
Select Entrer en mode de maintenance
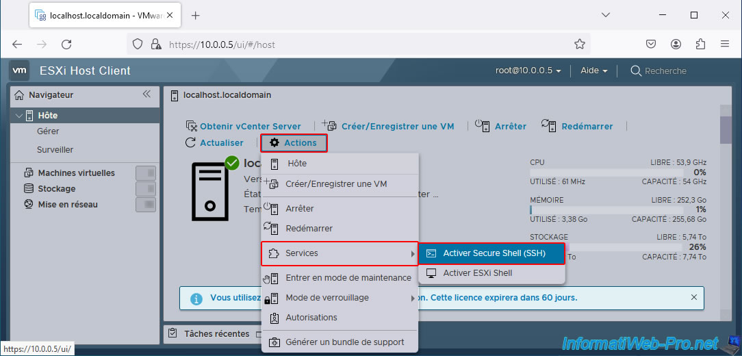tap(348, 278)
